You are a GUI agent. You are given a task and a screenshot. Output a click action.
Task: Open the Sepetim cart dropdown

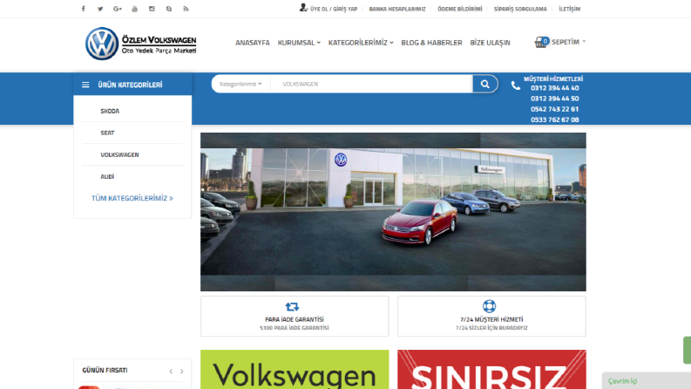[x=568, y=42]
